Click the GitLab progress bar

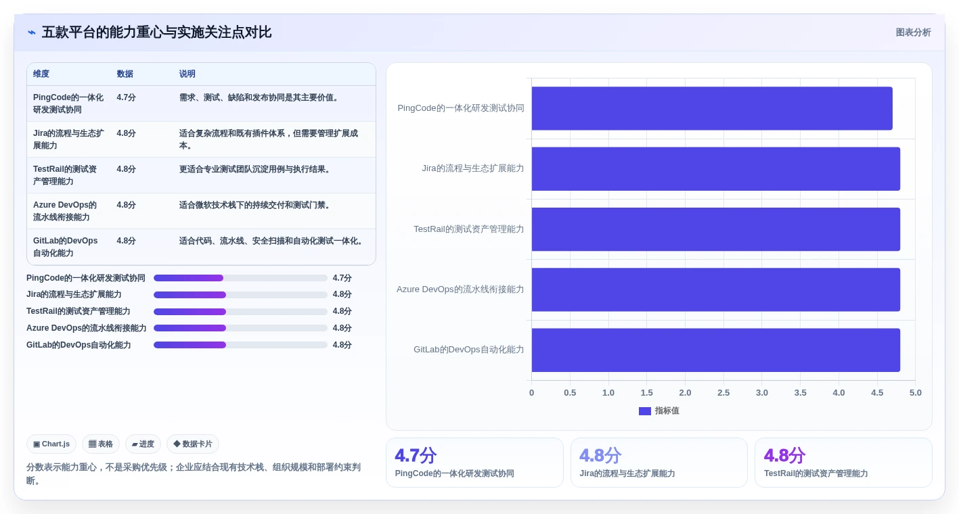240,345
